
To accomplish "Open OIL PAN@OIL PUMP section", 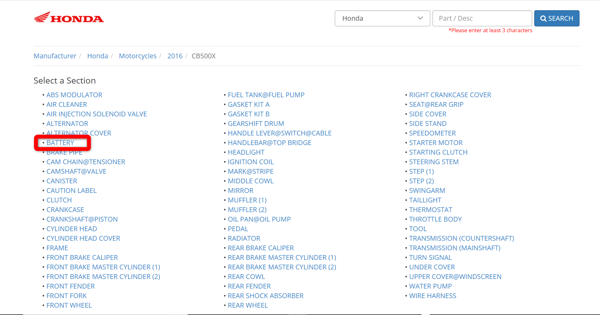I will (x=259, y=219).
